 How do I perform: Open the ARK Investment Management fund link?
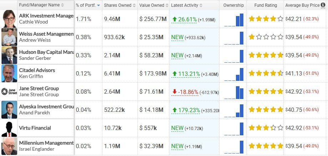pos(46,16)
